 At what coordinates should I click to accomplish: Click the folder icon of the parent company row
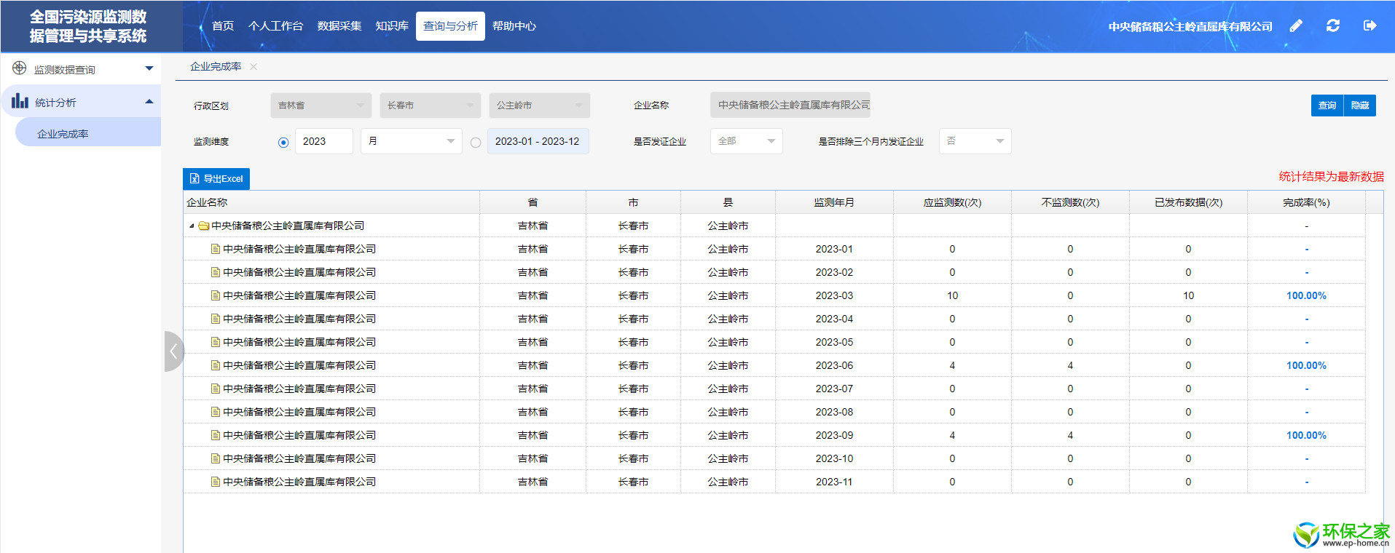pos(204,226)
